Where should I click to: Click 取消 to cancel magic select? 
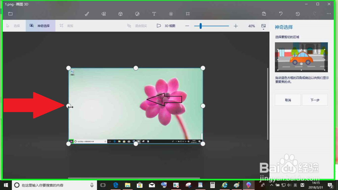(x=288, y=100)
